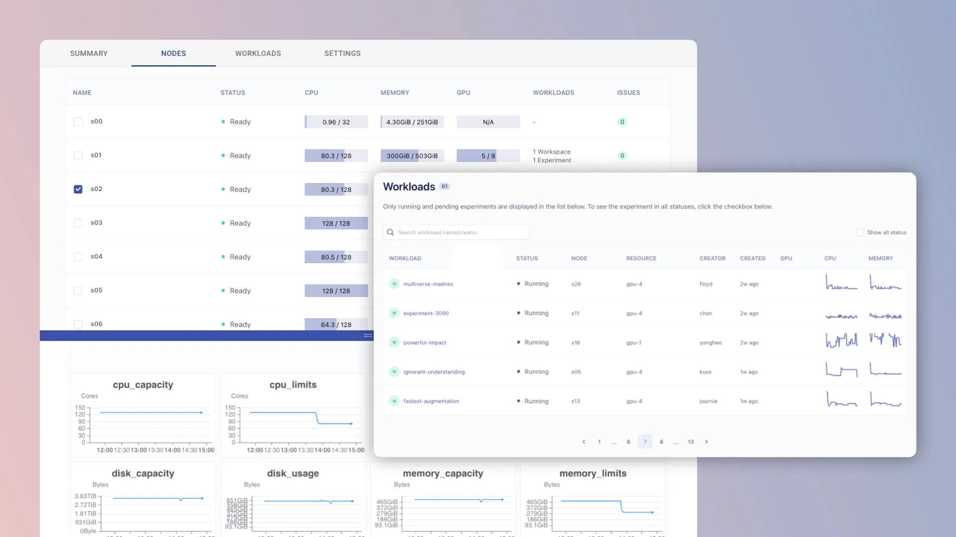The width and height of the screenshot is (956, 537).
Task: Click the drag-handle dots on the blue divider
Action: [x=368, y=336]
